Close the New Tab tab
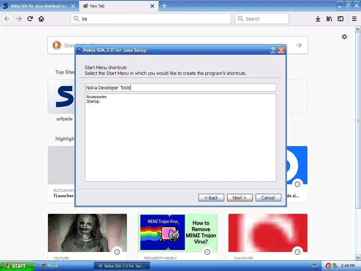Image resolution: width=361 pixels, height=271 pixels. 152,6
